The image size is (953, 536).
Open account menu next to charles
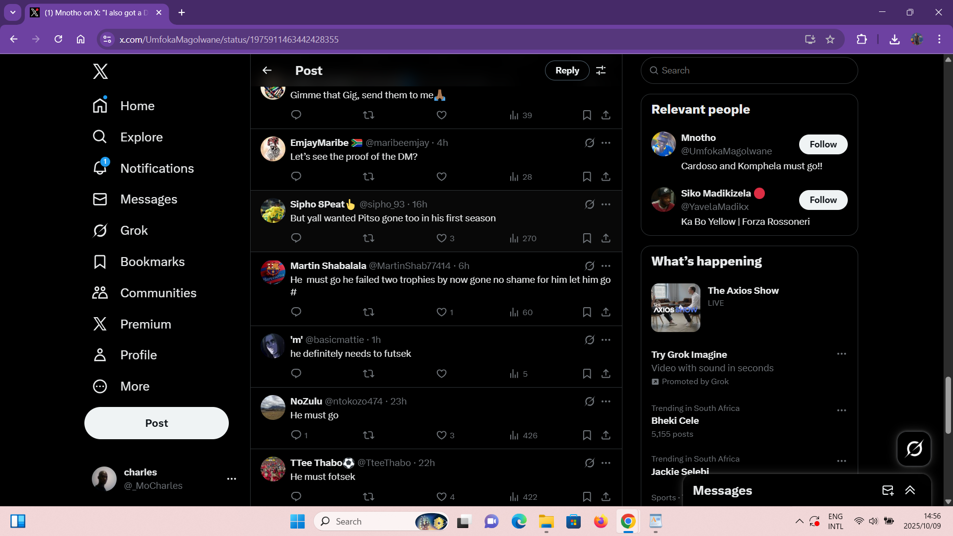(x=231, y=479)
